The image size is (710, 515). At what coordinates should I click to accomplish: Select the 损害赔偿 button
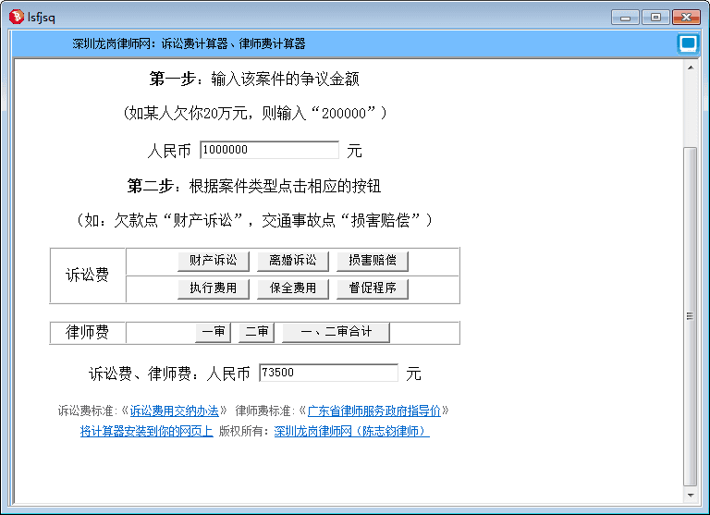point(373,261)
